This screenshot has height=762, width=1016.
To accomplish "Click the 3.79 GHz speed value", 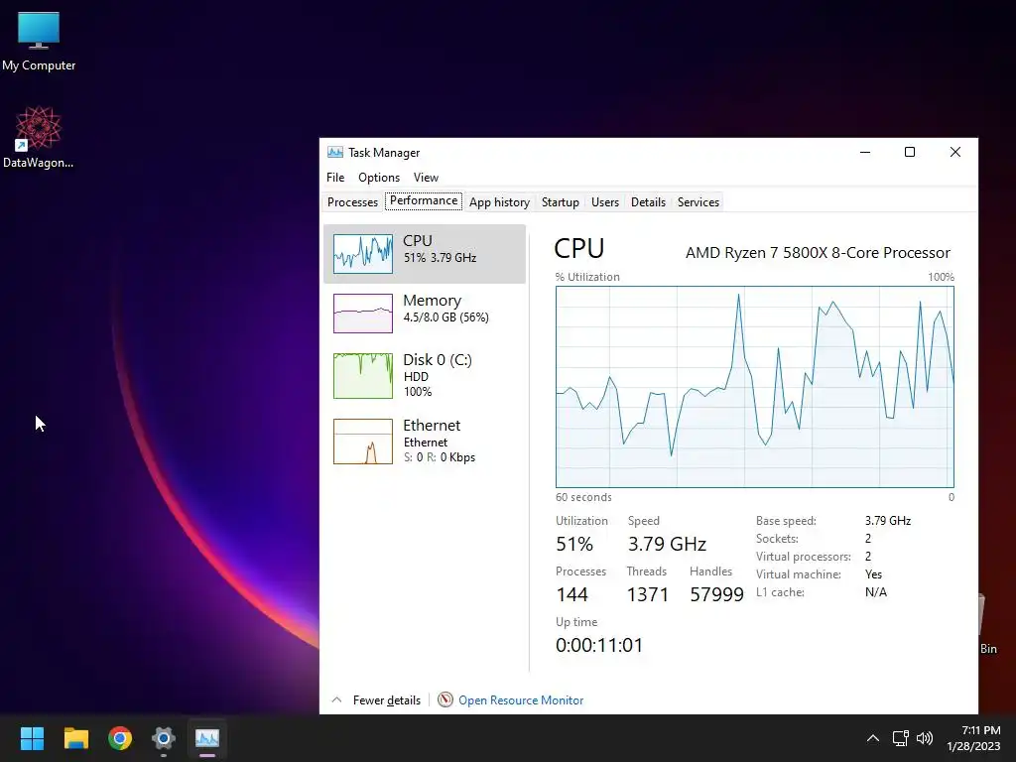I will 667,544.
